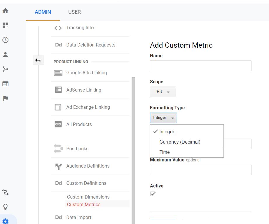Click the Maximum Value input field
This screenshot has height=224, width=269.
(200, 170)
